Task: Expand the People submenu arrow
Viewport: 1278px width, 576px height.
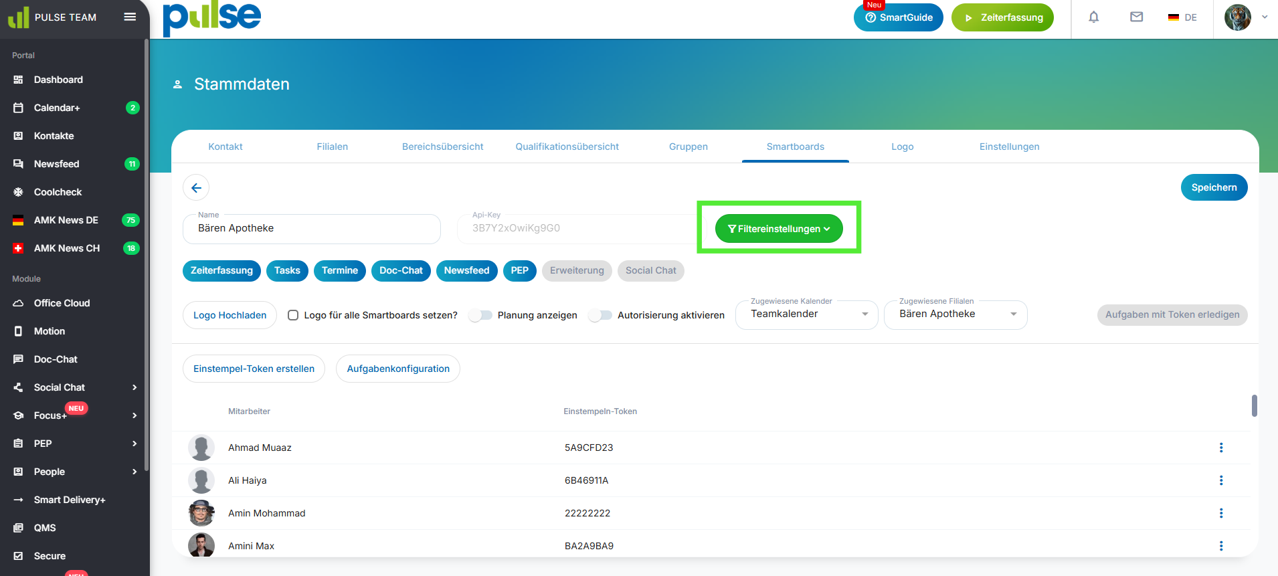Action: pos(134,472)
